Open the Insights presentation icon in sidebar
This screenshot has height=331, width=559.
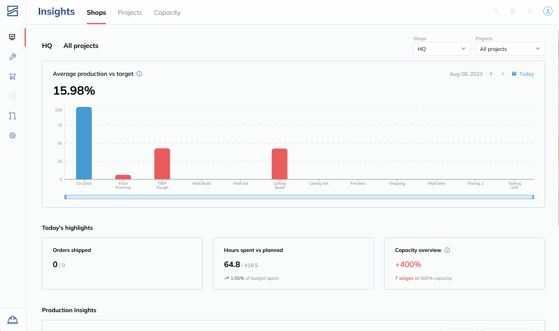pyautogui.click(x=12, y=37)
